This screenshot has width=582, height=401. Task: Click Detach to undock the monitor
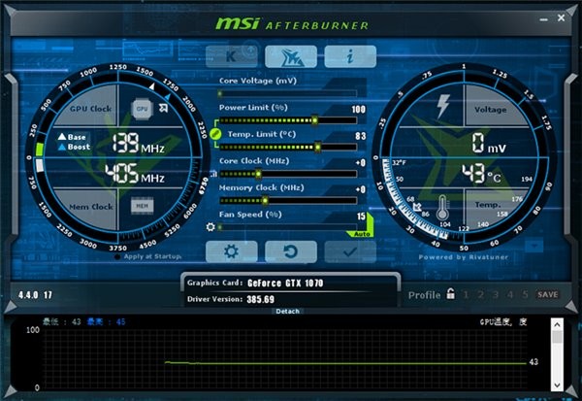coord(288,311)
